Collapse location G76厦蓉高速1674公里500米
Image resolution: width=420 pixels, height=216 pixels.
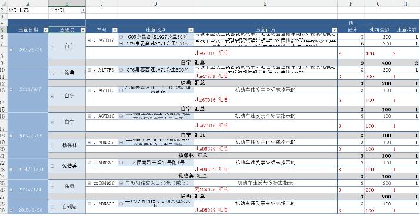pos(121,70)
